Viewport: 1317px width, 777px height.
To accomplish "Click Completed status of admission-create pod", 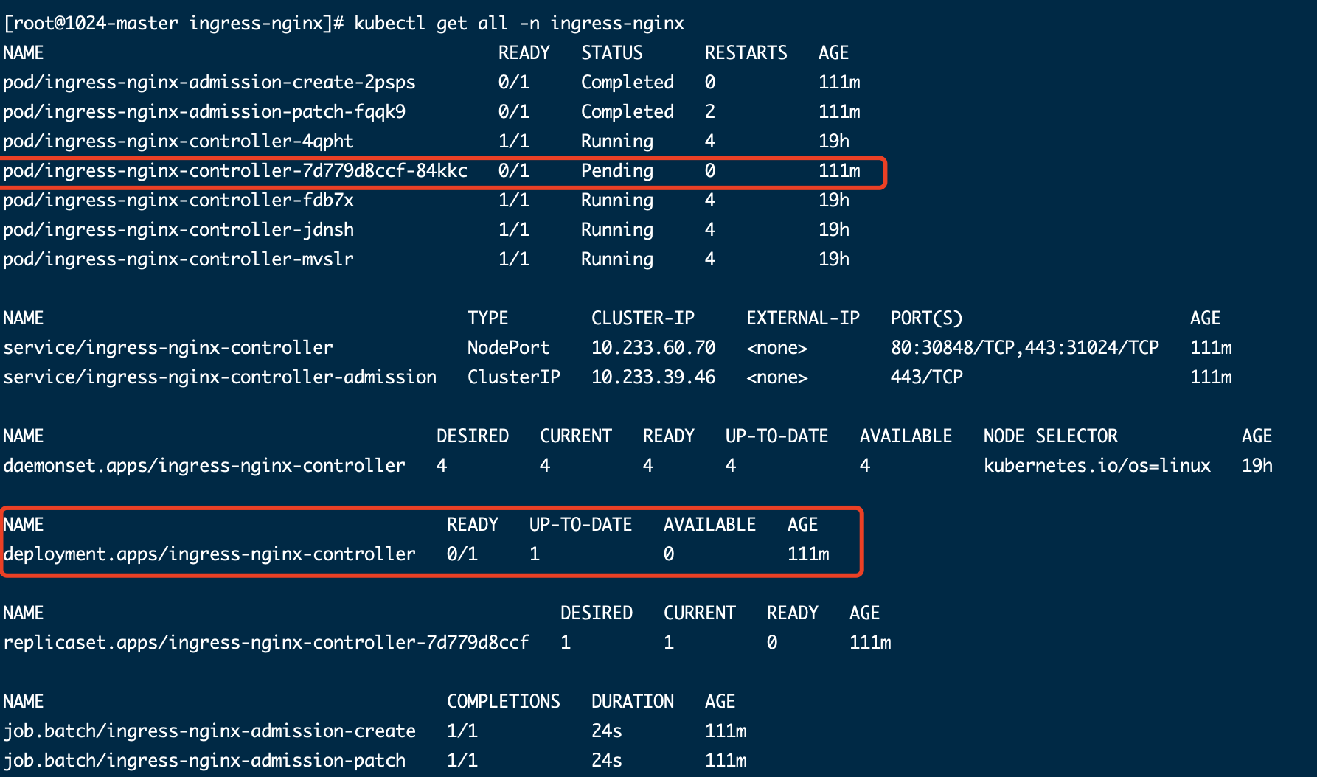I will pyautogui.click(x=628, y=83).
